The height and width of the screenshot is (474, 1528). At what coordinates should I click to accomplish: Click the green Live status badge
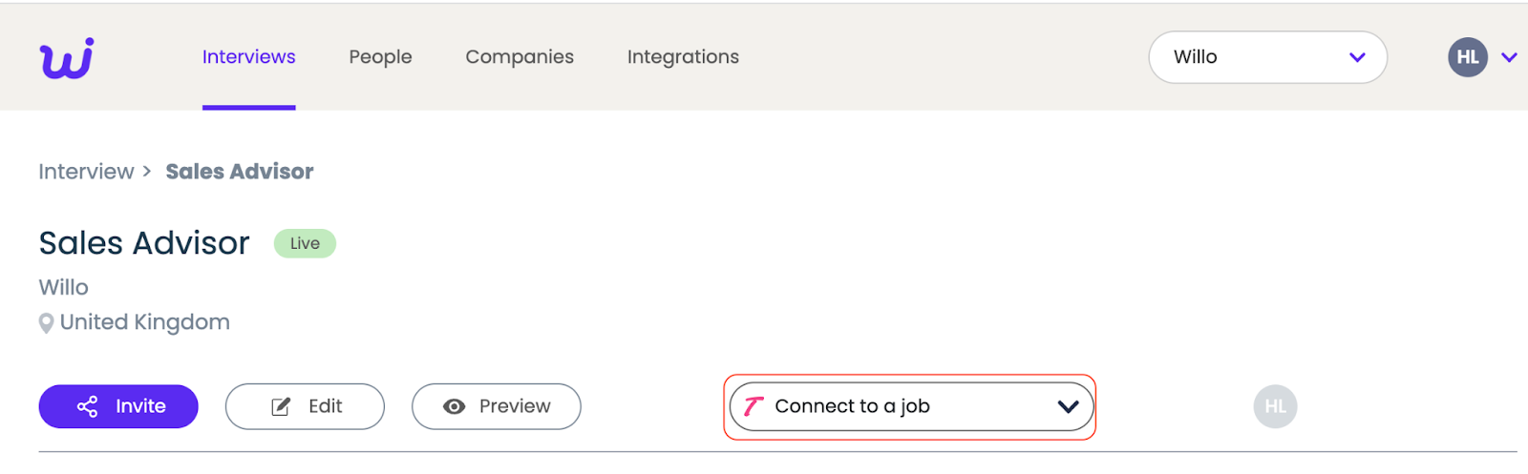(305, 244)
